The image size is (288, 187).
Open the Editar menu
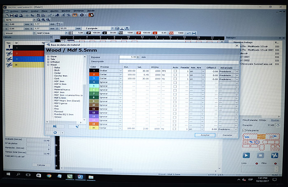click(25, 11)
